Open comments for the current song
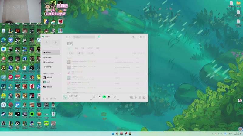This screenshot has width=243, height=136. 73,99
